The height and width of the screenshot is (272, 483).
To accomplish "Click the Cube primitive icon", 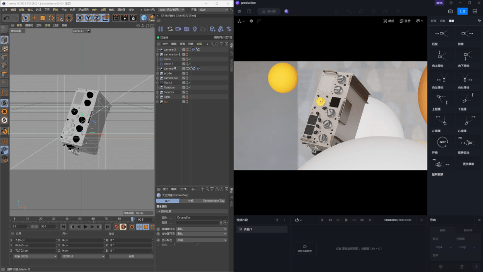I will tap(144, 18).
